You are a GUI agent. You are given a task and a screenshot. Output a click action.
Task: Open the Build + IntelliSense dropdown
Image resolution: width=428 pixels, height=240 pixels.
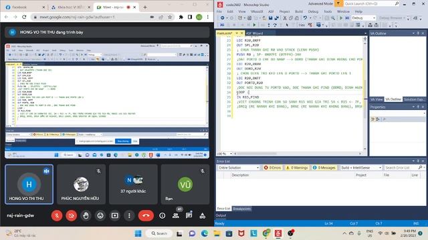(361, 167)
